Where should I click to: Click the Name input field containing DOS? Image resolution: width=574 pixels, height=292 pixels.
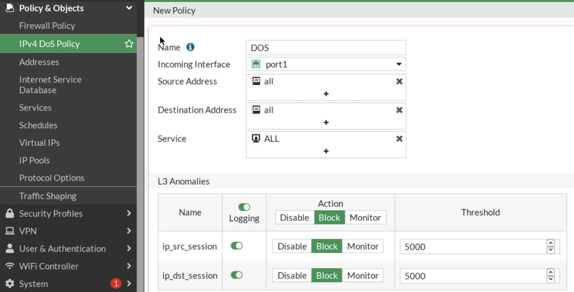pyautogui.click(x=326, y=48)
